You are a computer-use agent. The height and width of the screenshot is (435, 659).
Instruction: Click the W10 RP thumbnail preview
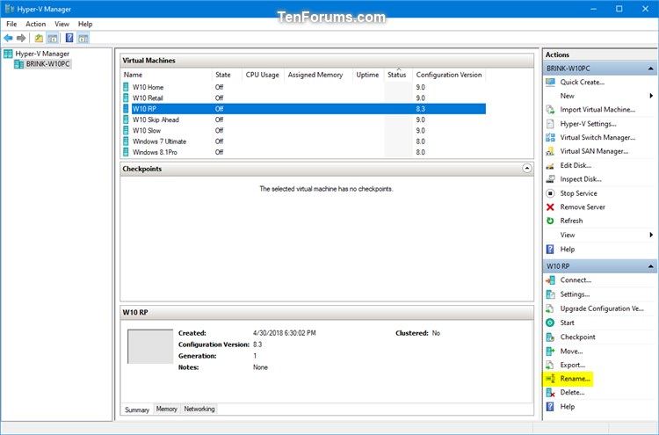click(150, 346)
